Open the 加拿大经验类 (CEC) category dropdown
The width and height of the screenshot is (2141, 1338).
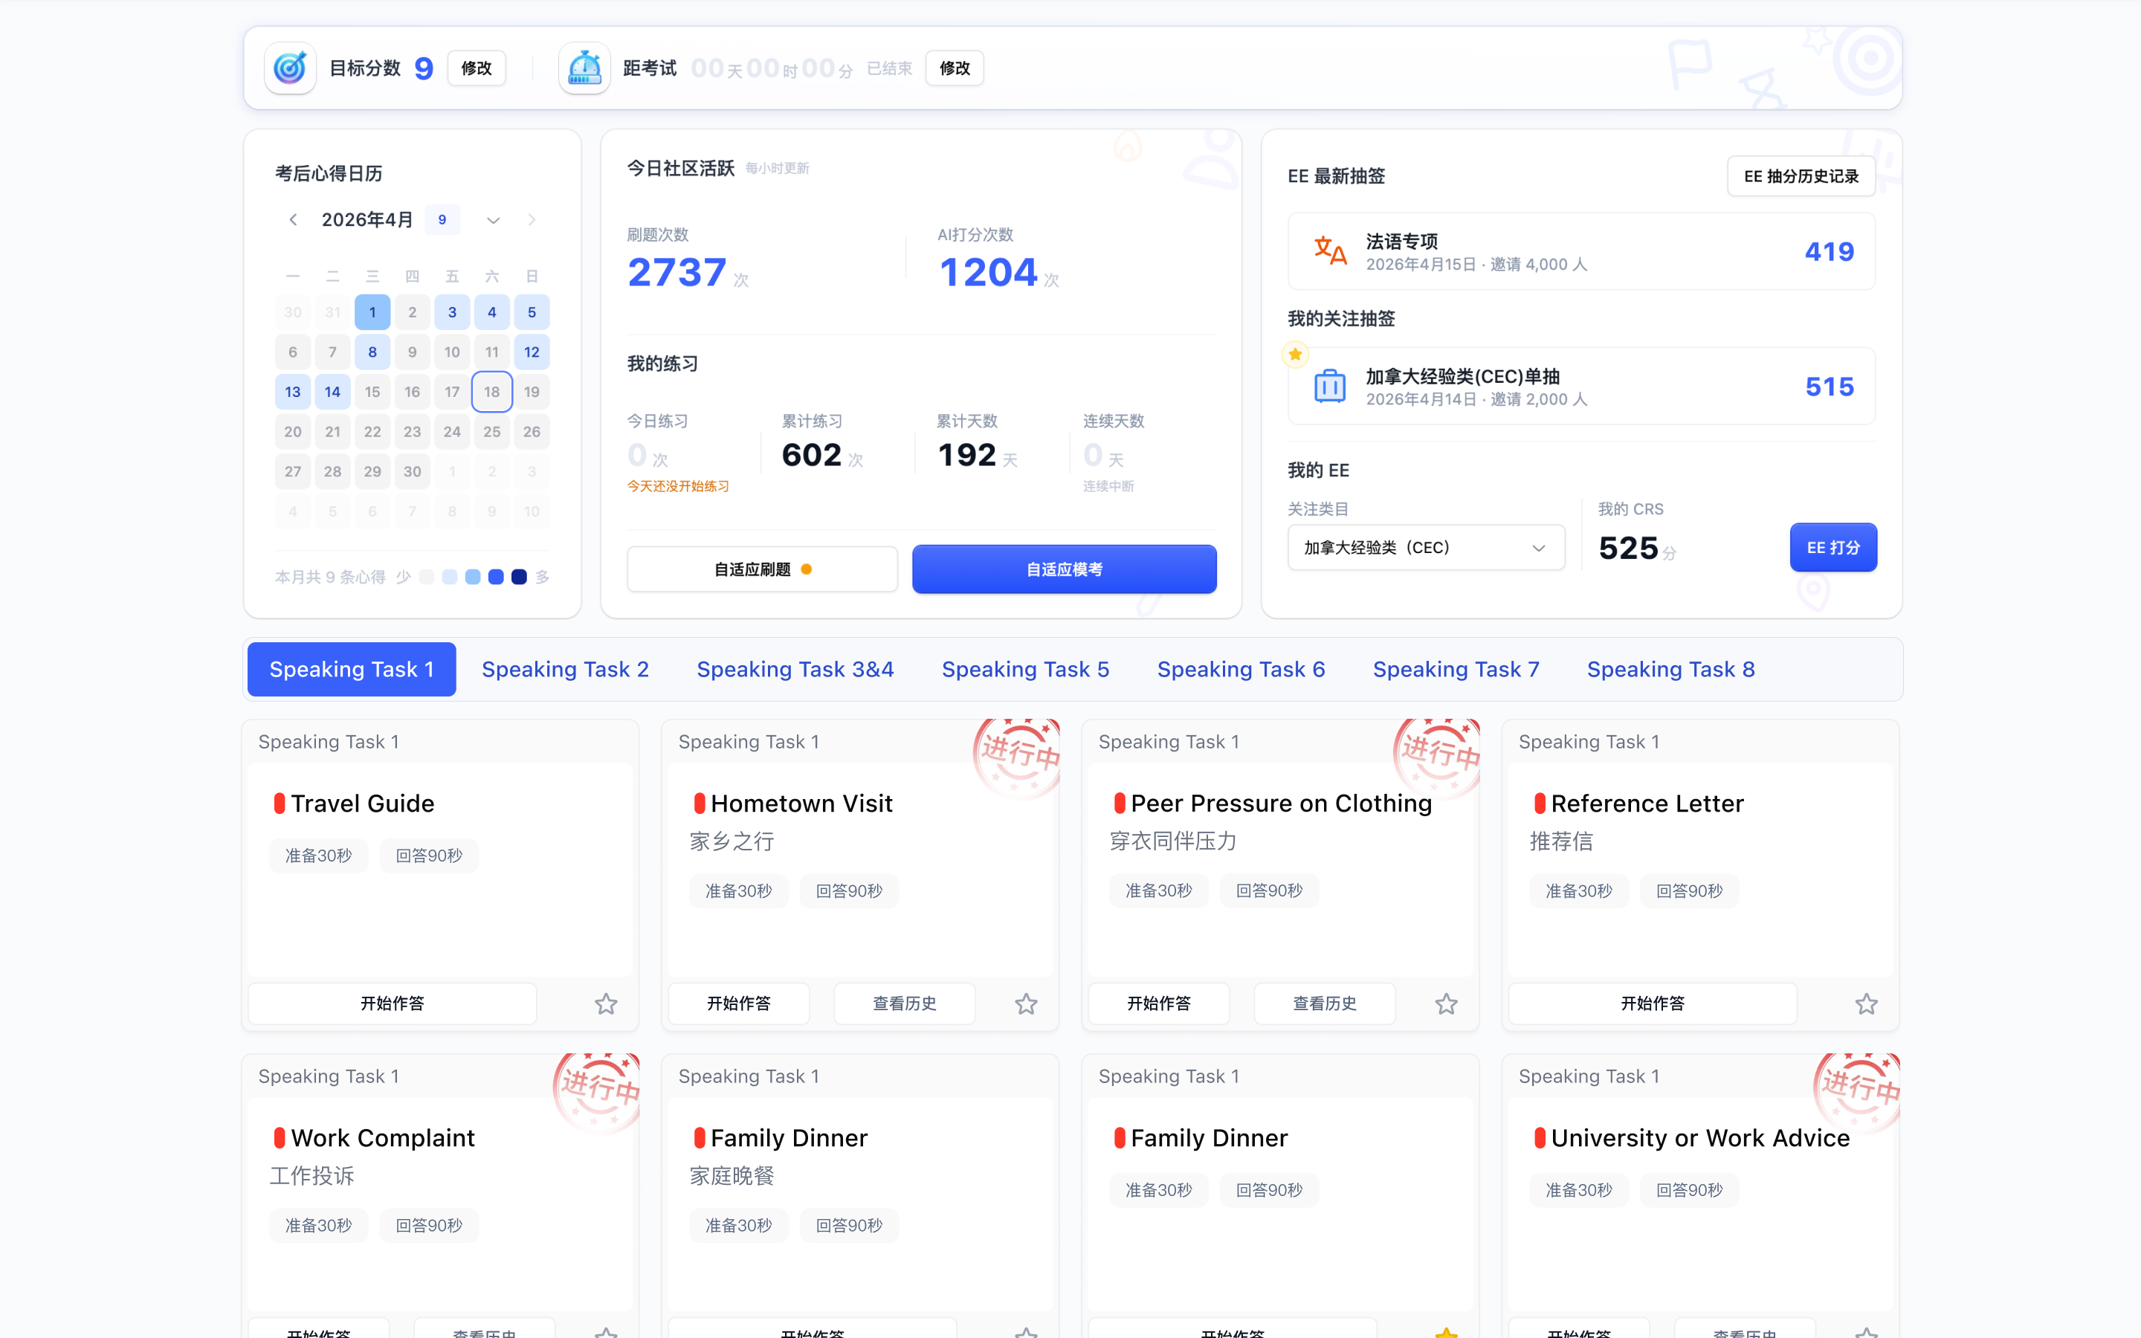tap(1425, 548)
